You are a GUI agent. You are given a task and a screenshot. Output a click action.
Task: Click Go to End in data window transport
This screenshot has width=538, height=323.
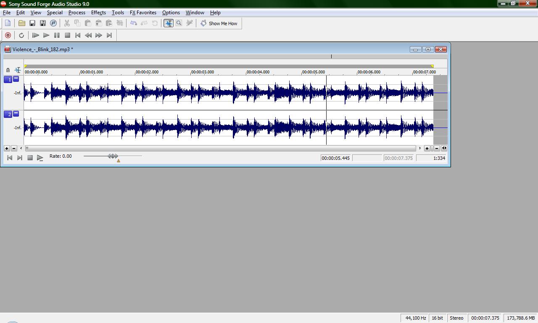coord(20,158)
